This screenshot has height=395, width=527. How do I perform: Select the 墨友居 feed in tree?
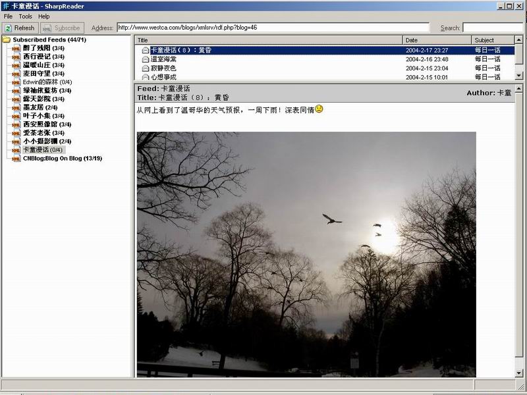click(x=40, y=107)
